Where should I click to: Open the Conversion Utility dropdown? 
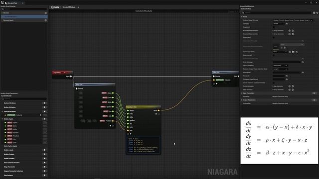coord(280,52)
